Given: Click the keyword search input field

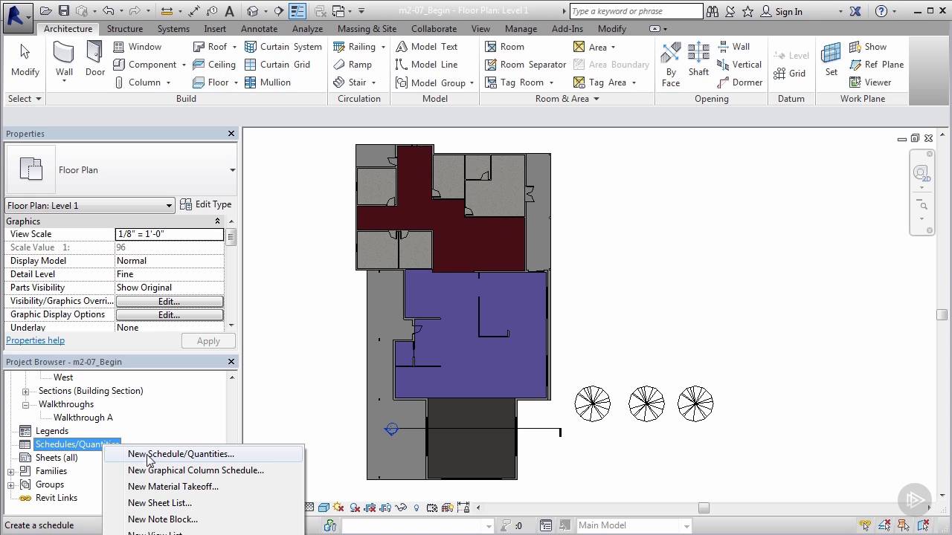Looking at the screenshot, I should [x=636, y=11].
